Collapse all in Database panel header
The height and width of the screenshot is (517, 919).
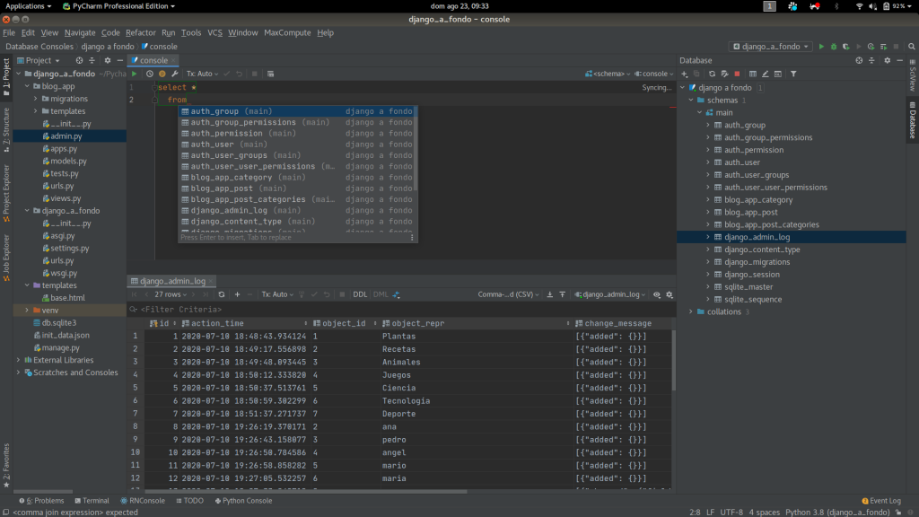[x=871, y=60]
